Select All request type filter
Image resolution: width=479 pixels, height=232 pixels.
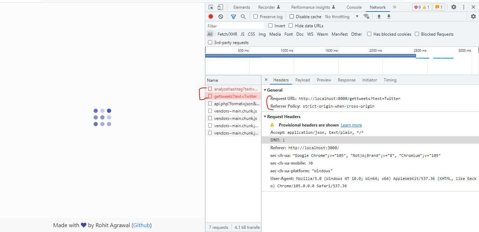pos(210,34)
